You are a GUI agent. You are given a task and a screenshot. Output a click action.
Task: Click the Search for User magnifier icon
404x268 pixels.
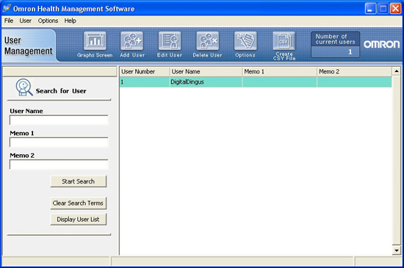click(x=24, y=87)
